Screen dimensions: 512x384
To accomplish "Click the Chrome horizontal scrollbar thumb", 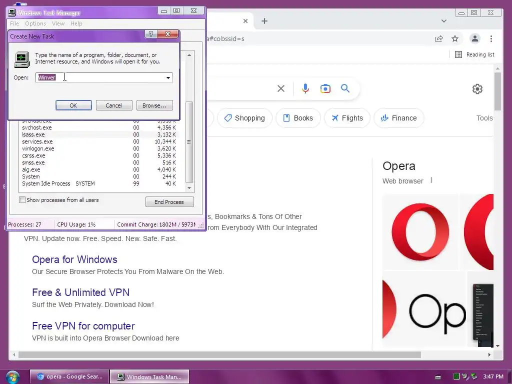I will [x=220, y=354].
